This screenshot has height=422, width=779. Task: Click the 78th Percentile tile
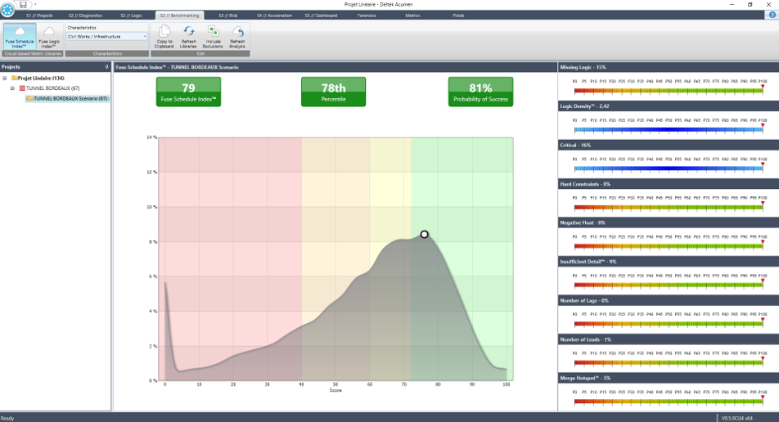tap(333, 92)
